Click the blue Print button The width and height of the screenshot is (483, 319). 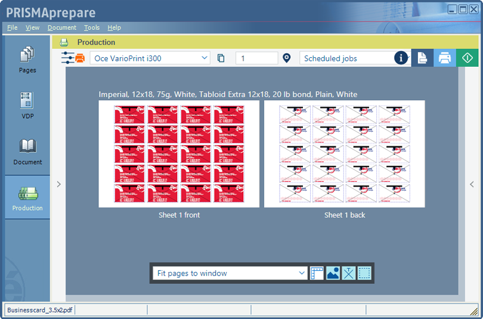tap(445, 58)
